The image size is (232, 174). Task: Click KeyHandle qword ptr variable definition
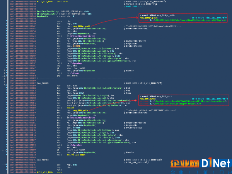click(x=55, y=16)
